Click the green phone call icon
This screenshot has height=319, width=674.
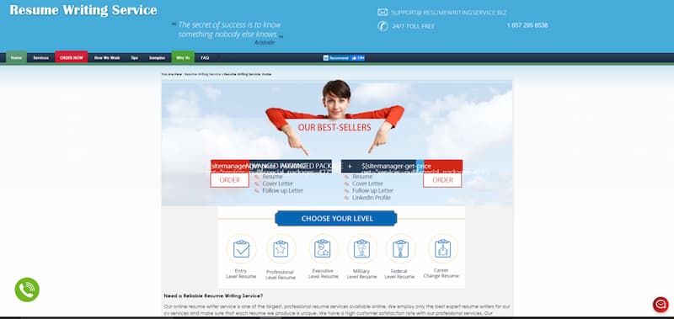point(27,290)
